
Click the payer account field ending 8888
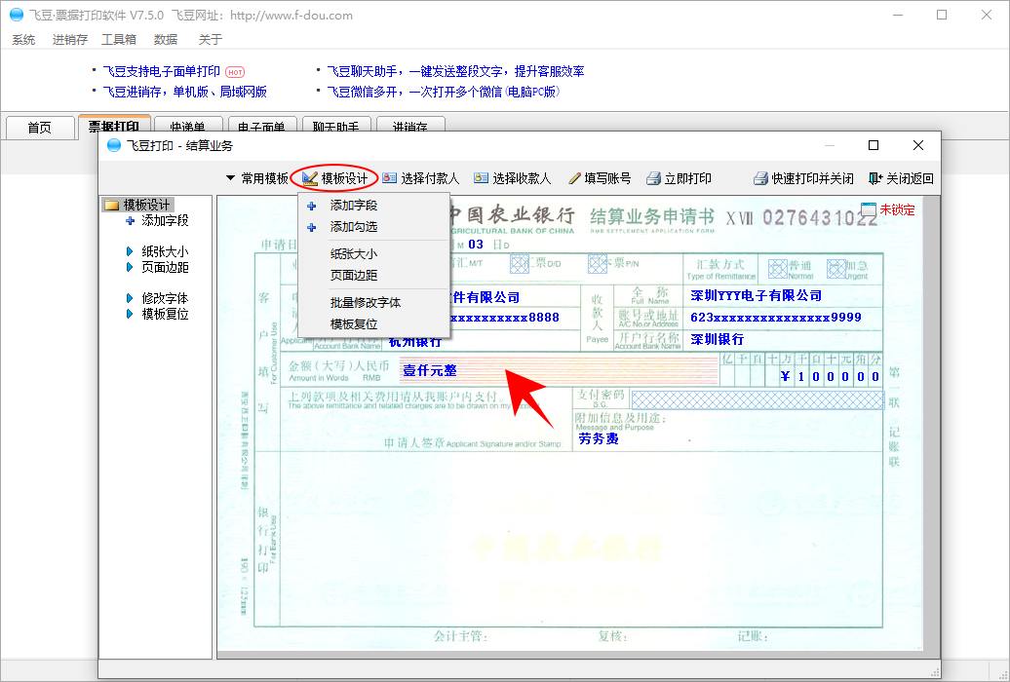[504, 318]
